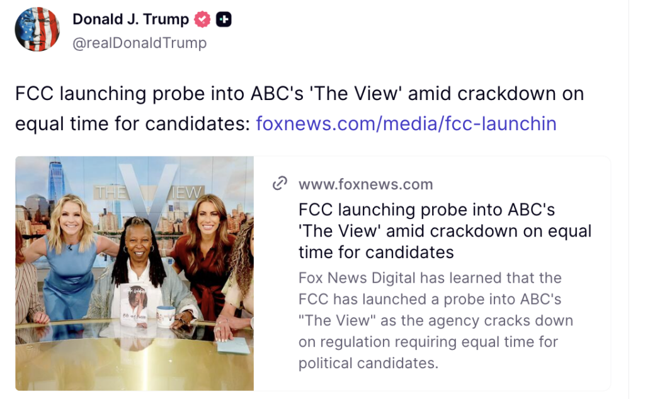Follow the foxnews.com/media/fcc-launchin link

(x=406, y=123)
